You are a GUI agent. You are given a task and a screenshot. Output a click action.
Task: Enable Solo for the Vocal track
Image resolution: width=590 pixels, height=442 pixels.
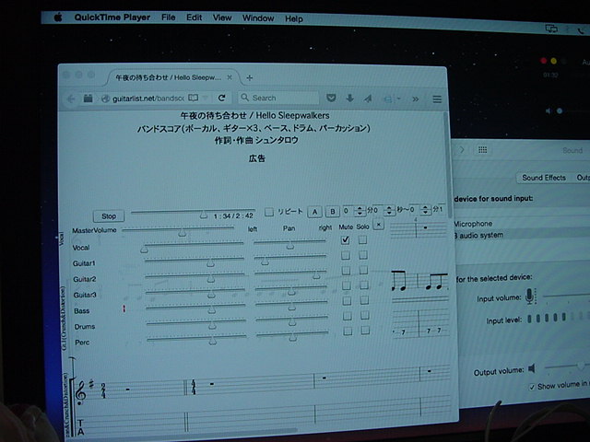362,239
